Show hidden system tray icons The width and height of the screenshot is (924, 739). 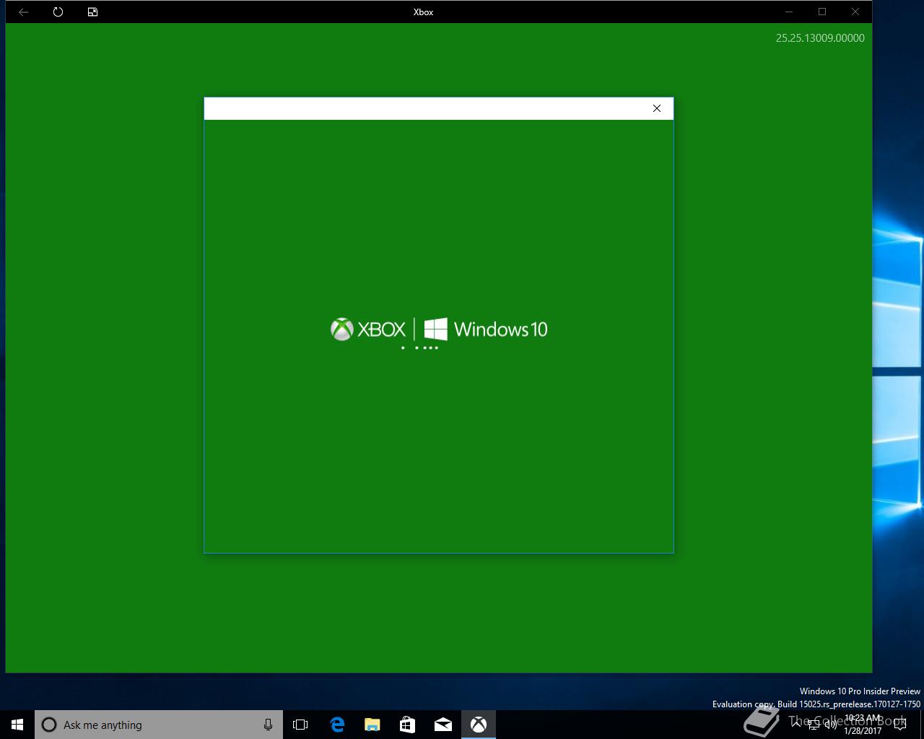[x=797, y=725]
